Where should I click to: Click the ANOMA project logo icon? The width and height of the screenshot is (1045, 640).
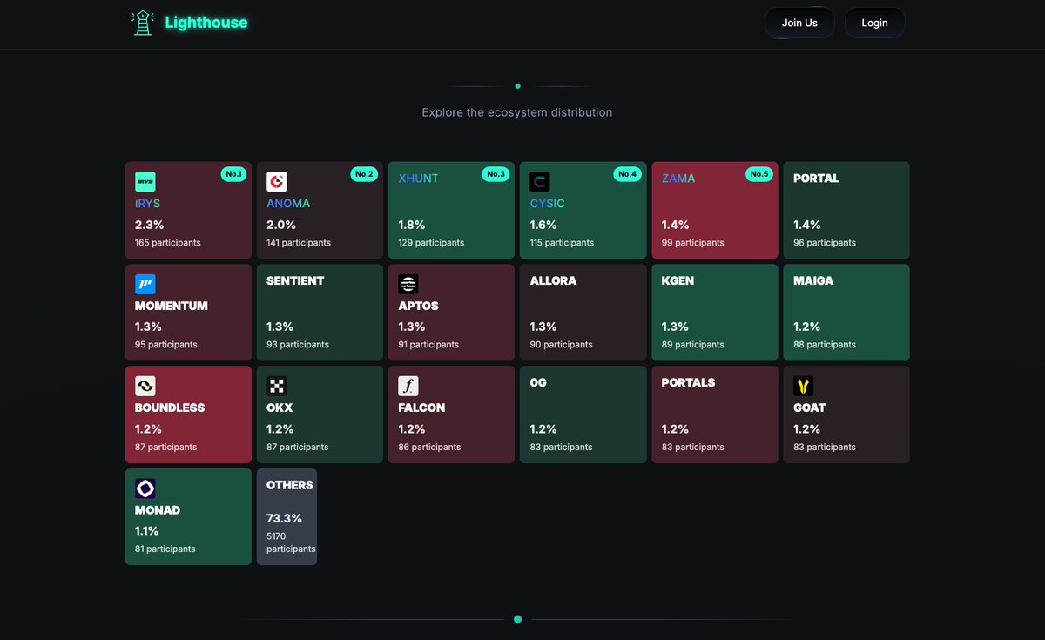click(277, 182)
